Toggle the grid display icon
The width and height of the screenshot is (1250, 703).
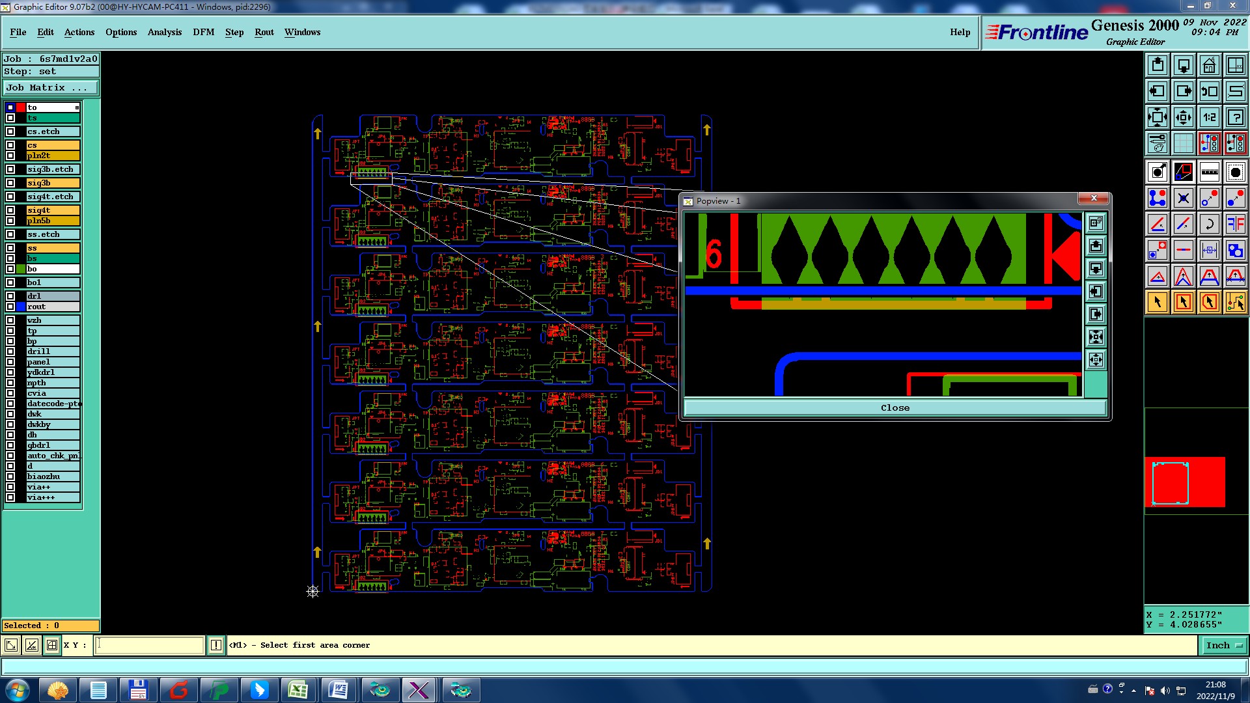click(1183, 143)
